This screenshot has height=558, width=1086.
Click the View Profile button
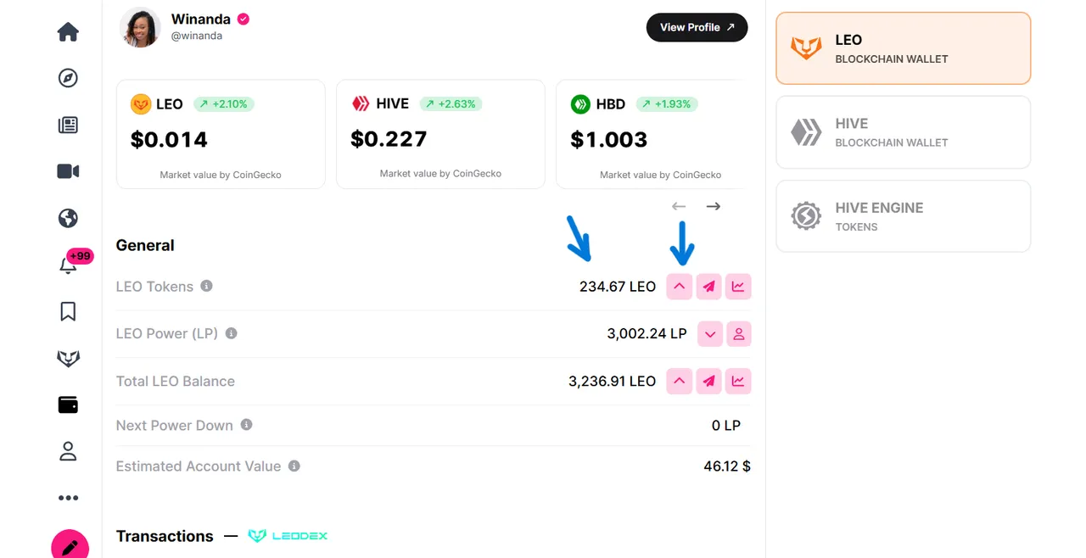coord(697,27)
